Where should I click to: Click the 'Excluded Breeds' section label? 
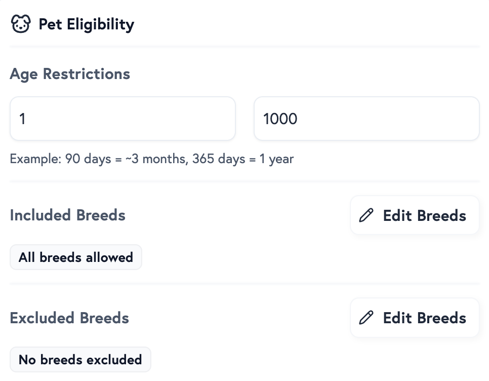click(69, 318)
